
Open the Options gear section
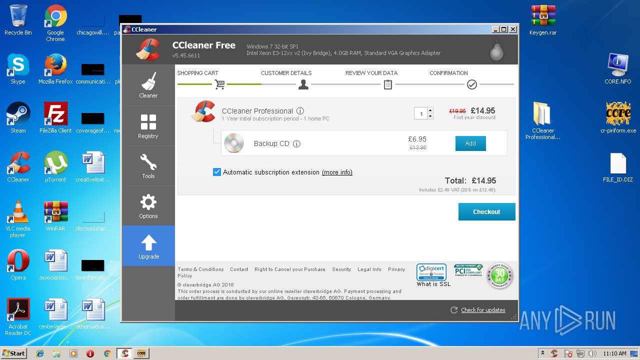(148, 206)
